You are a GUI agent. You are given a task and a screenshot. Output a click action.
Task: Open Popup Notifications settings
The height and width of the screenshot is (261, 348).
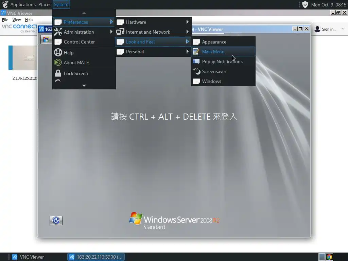pyautogui.click(x=223, y=62)
